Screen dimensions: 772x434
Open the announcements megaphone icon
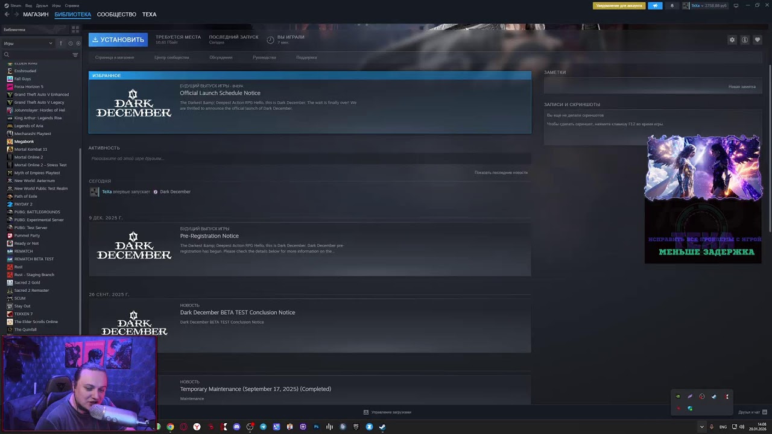pos(655,5)
